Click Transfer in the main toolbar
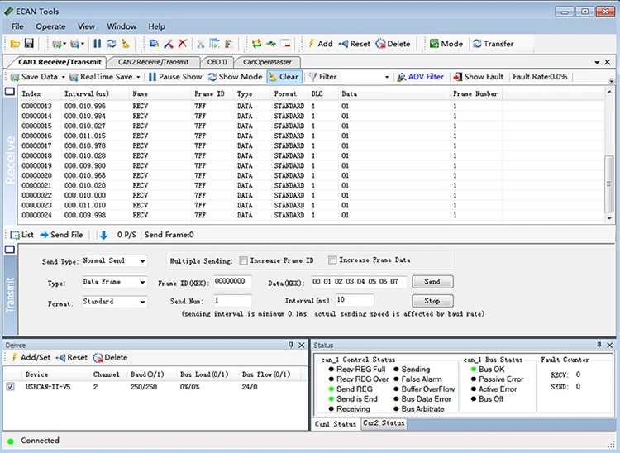This screenshot has width=620, height=453. click(x=493, y=44)
